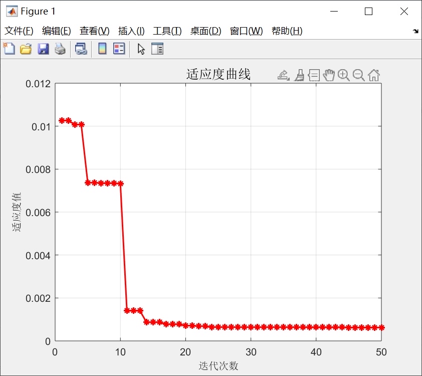The image size is (422, 376).
Task: Enable data tips on axes
Action: coord(314,75)
